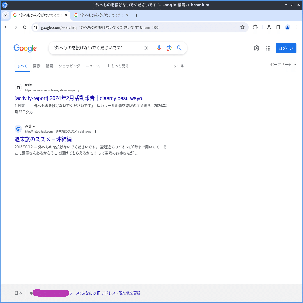Screen dimensions: 303x303
Task: Close the first search tab
Action: click(66, 15)
